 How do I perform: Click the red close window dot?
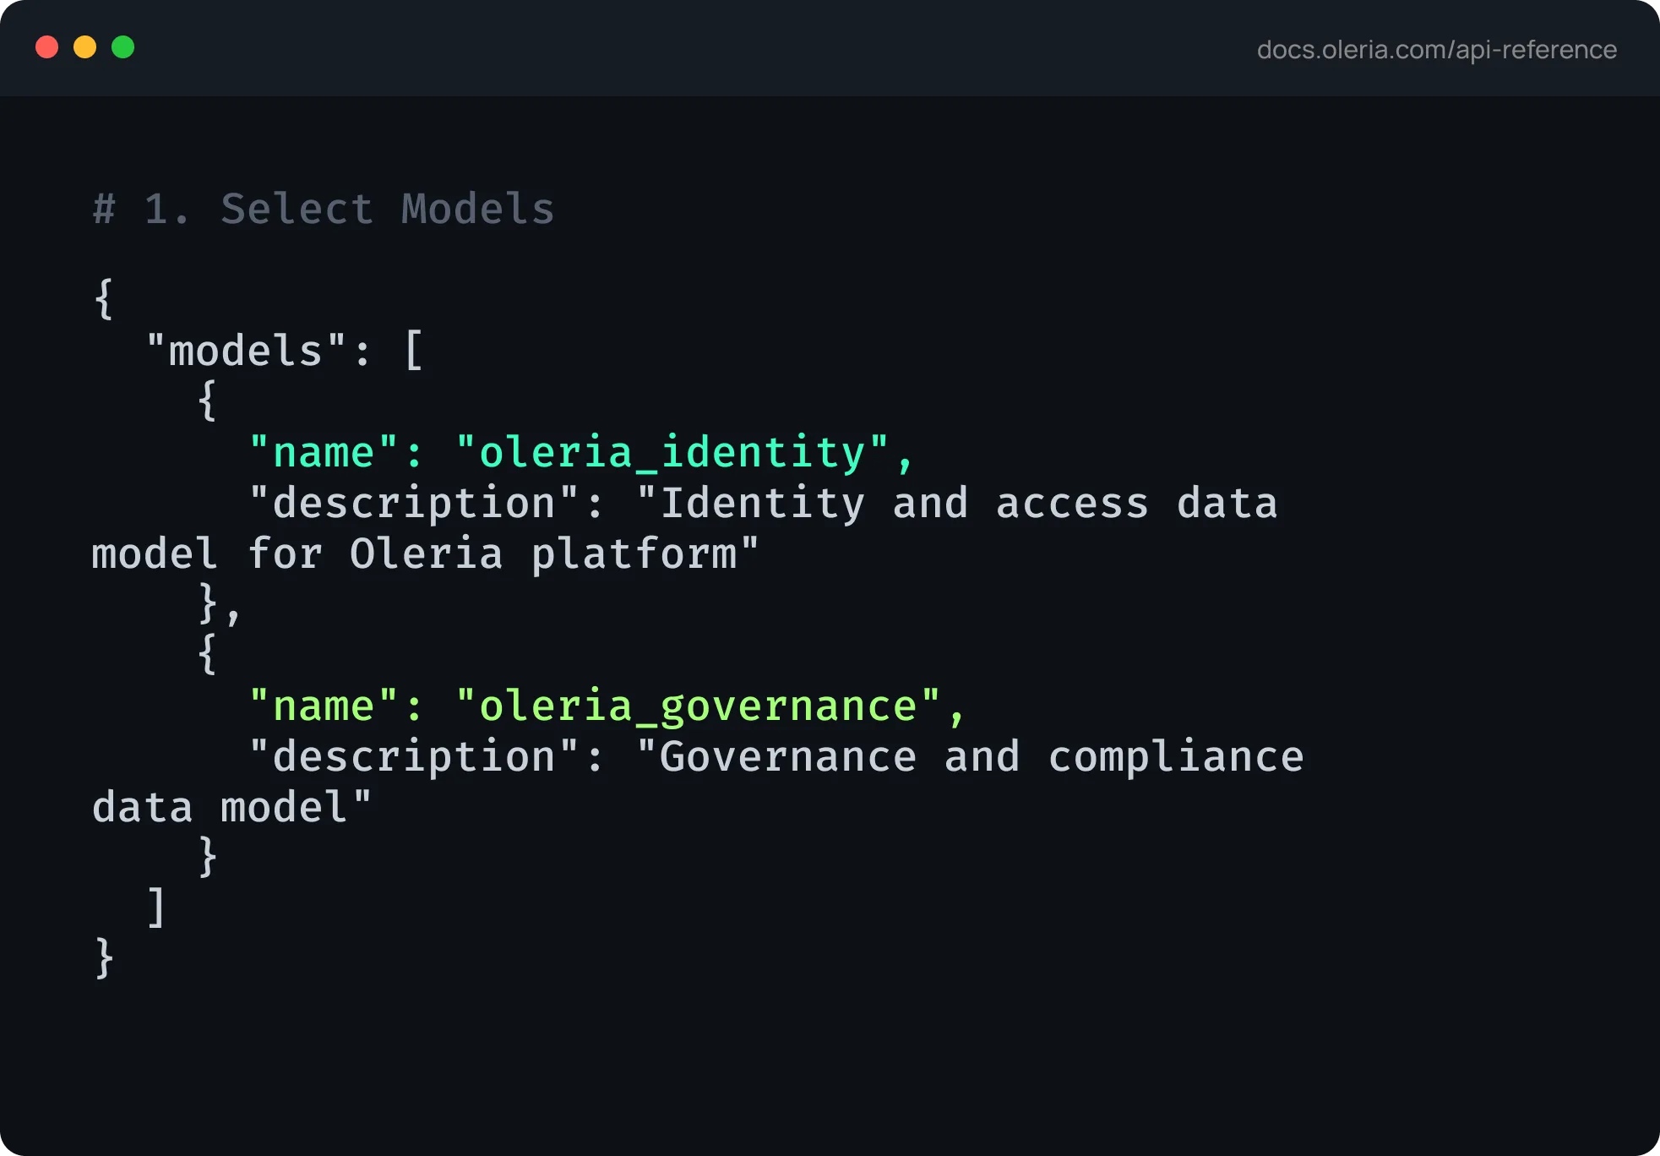tap(46, 47)
